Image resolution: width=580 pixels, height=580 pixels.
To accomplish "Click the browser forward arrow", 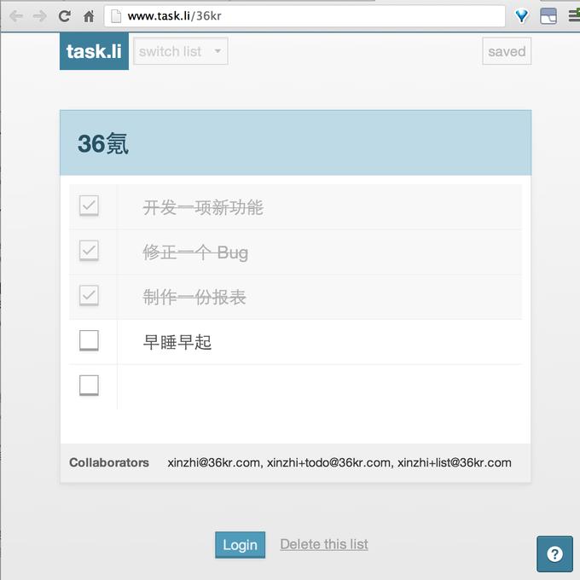I will point(39,16).
